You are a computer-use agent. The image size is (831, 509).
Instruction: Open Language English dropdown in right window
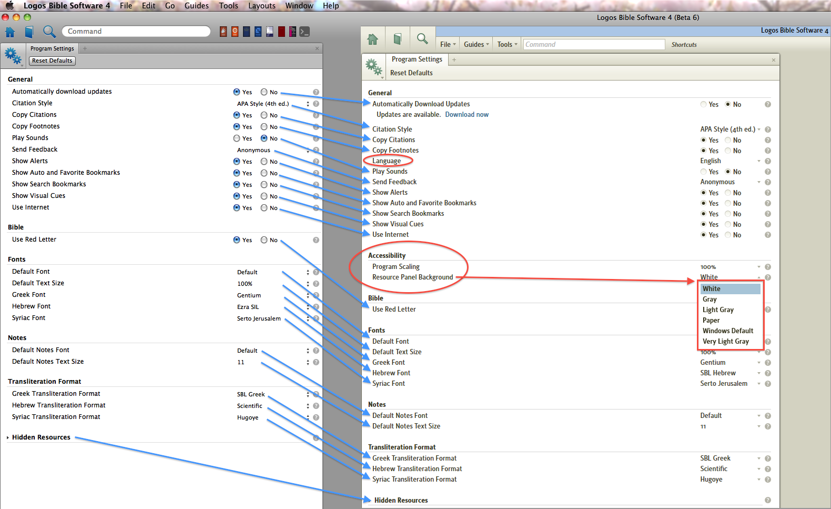pos(731,161)
